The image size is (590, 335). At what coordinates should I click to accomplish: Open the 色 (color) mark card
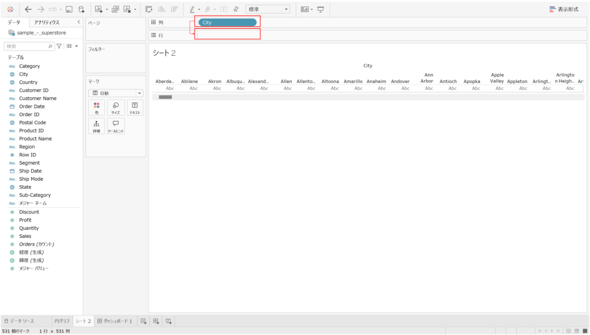tap(96, 108)
